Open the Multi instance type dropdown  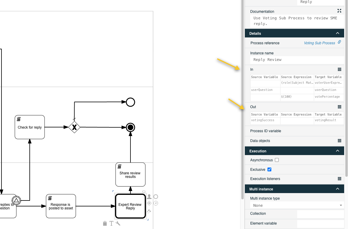point(297,206)
